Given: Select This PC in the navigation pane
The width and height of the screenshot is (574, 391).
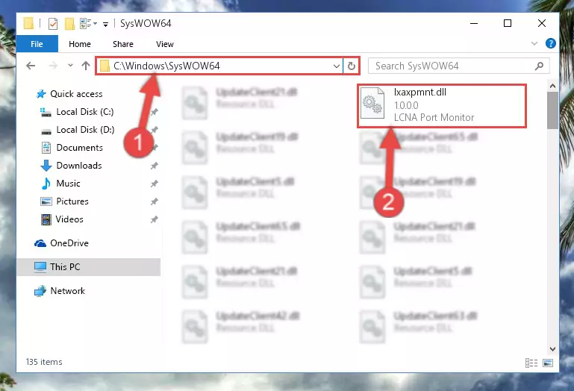Looking at the screenshot, I should pos(89,267).
